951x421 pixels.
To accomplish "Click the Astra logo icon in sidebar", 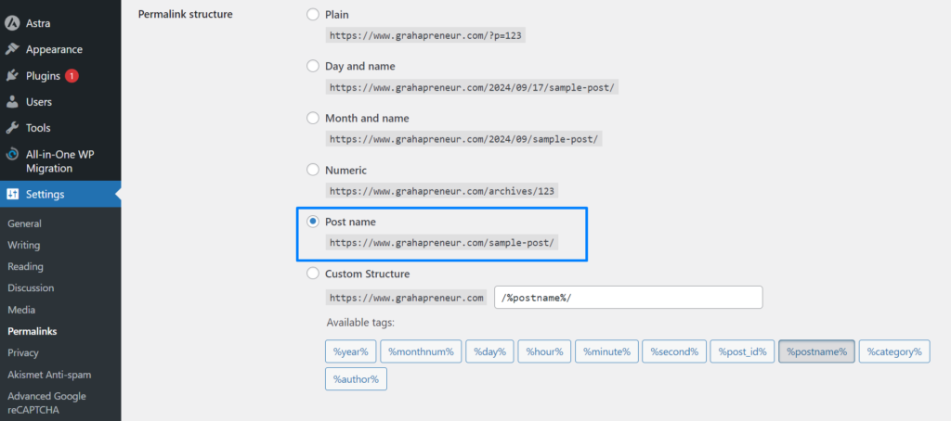I will click(12, 23).
